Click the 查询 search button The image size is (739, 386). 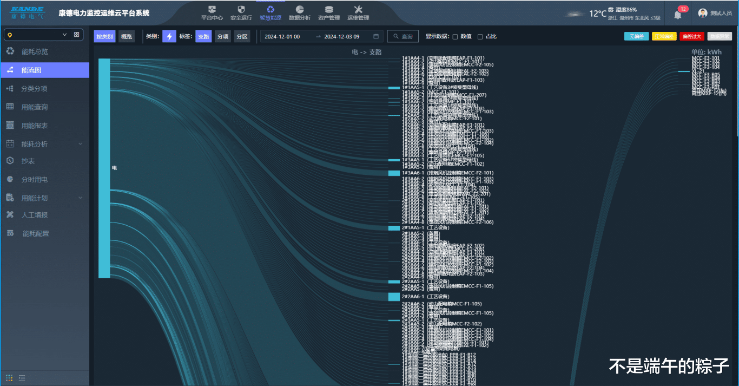tap(403, 36)
